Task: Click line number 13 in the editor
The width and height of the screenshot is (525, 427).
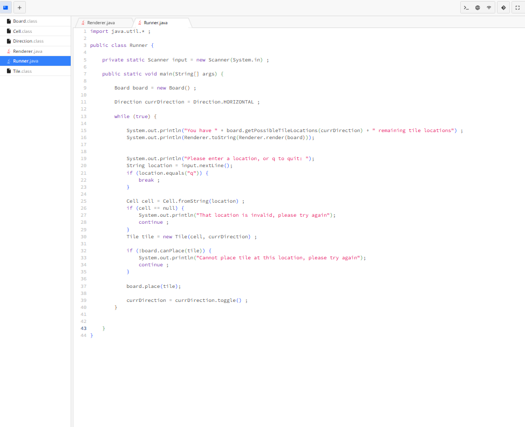Action: click(83, 116)
